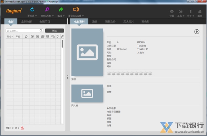This screenshot has width=207, height=136.
Task: Click the tools wrench icon
Action: [x=181, y=11]
